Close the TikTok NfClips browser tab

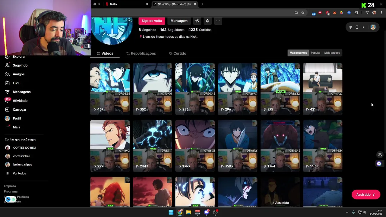[195, 4]
